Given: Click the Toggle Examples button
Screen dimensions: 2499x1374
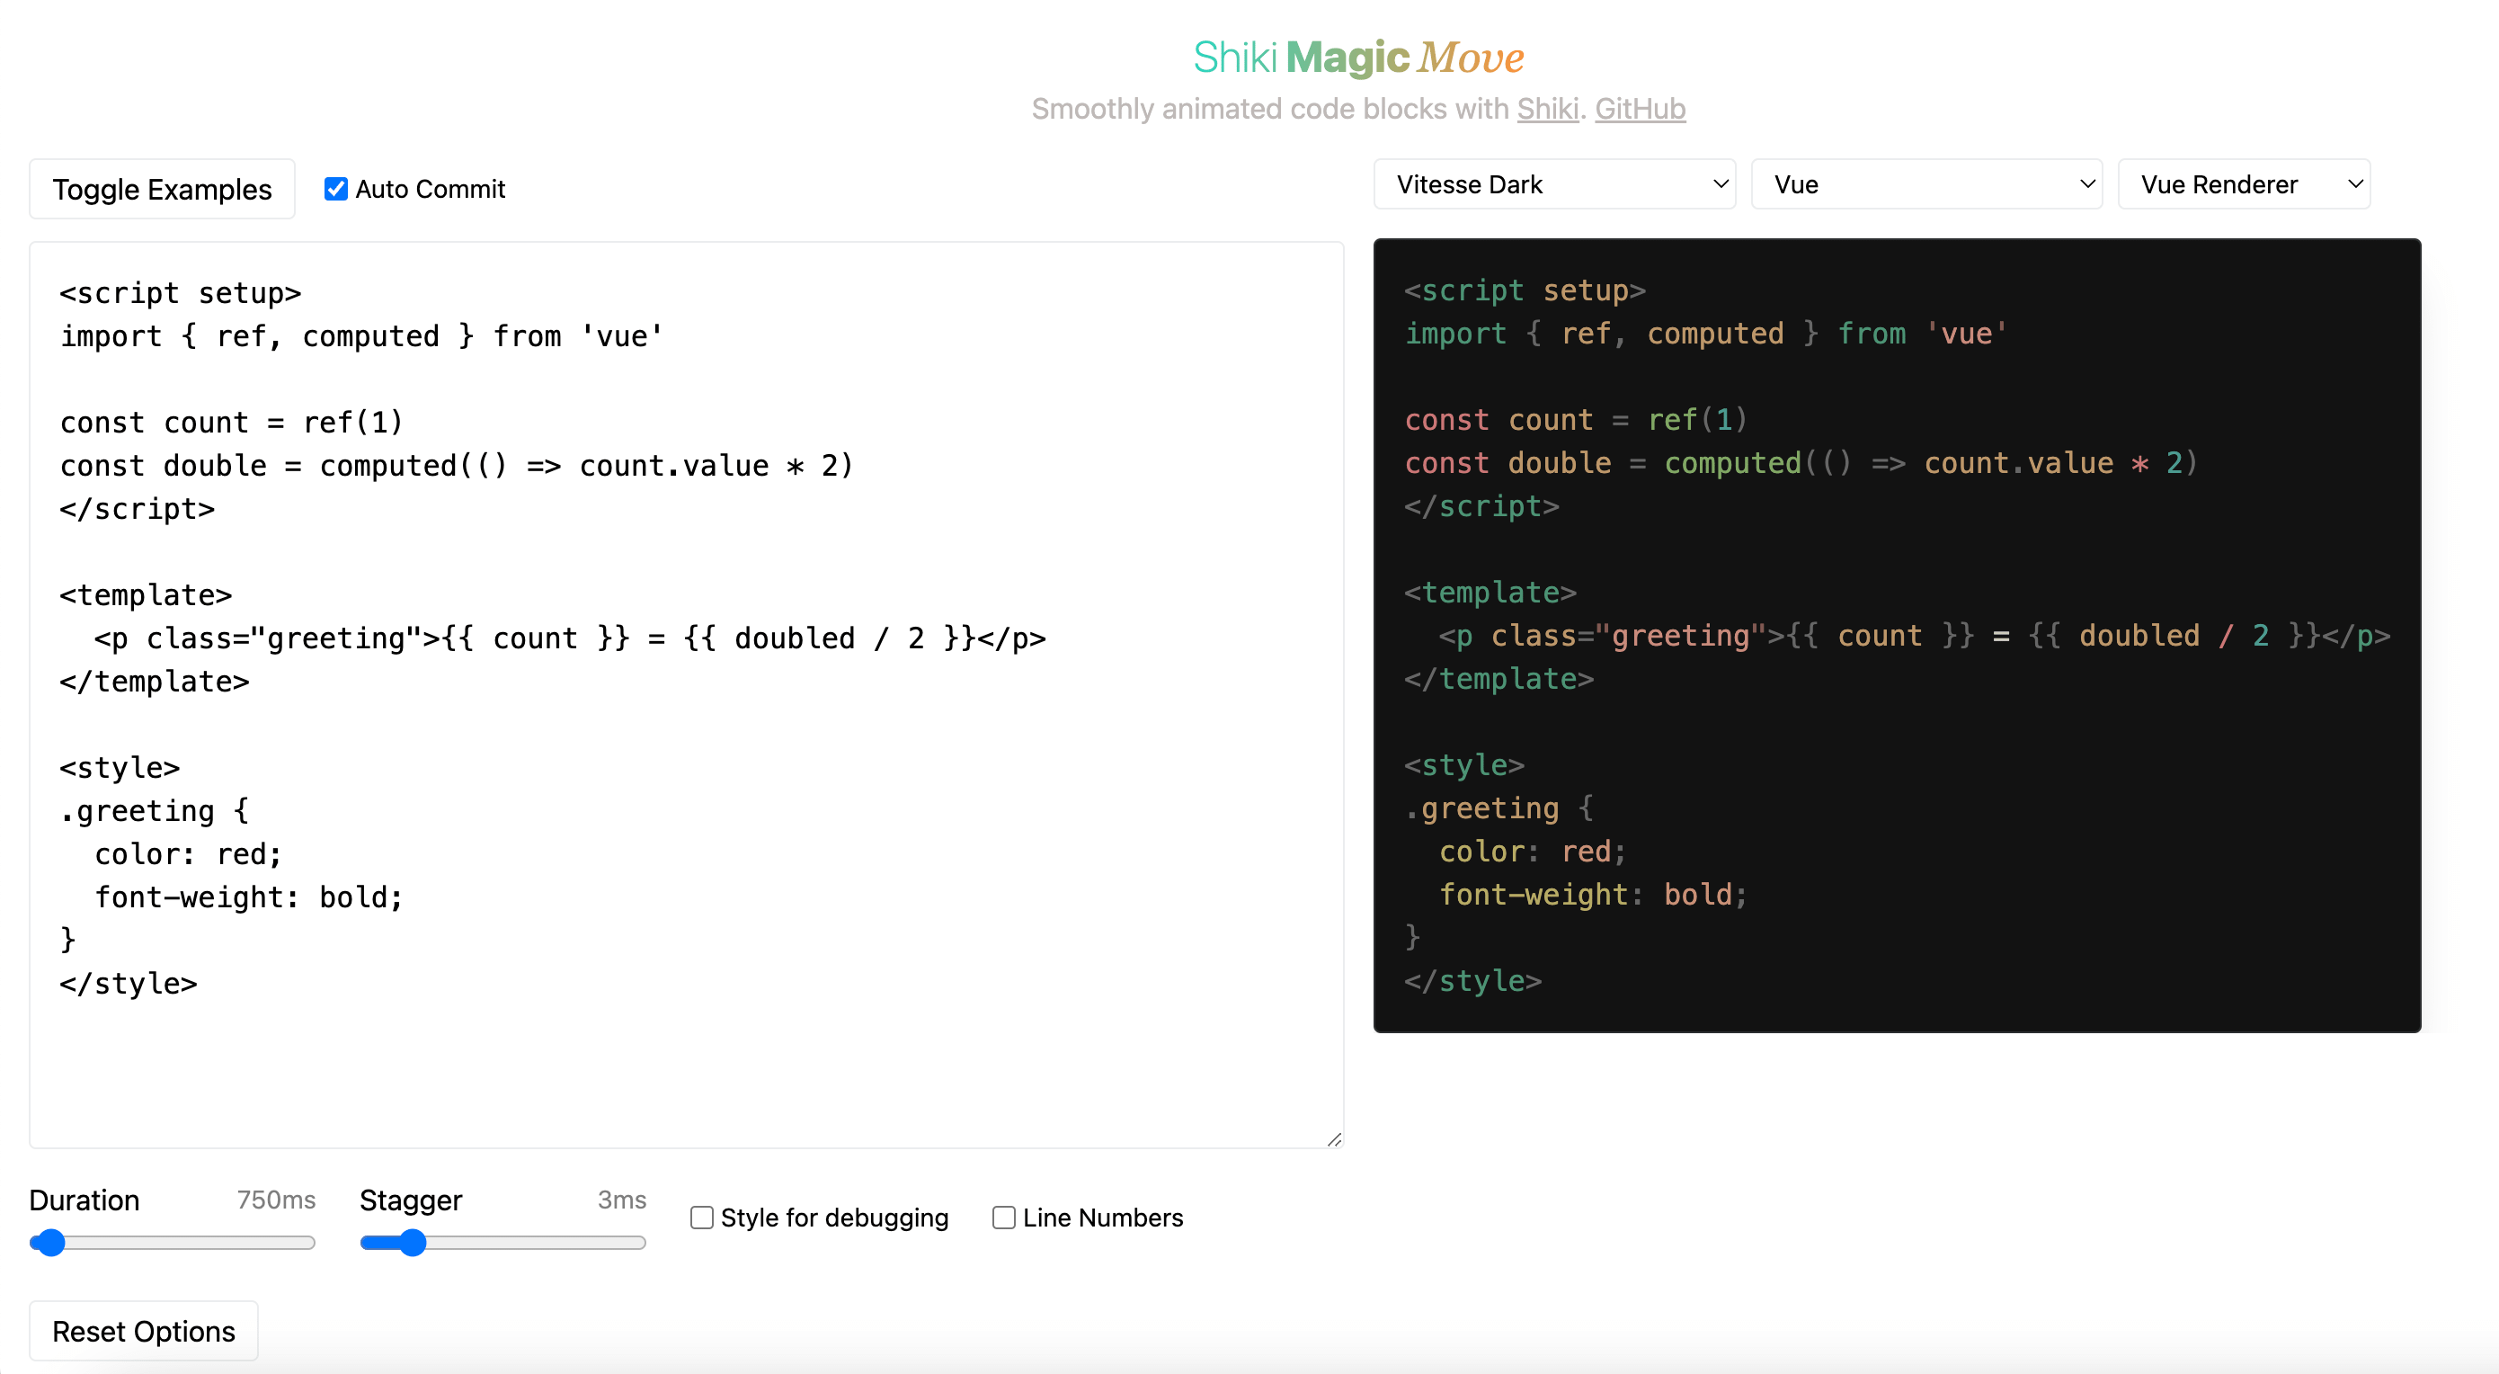Looking at the screenshot, I should [x=162, y=189].
